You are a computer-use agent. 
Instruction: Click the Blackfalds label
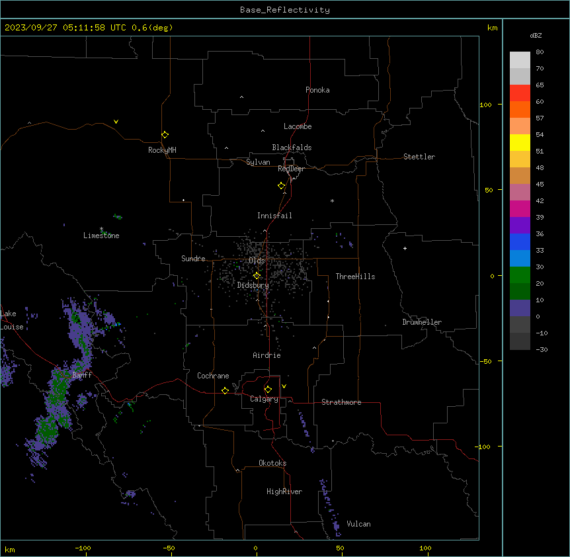292,148
